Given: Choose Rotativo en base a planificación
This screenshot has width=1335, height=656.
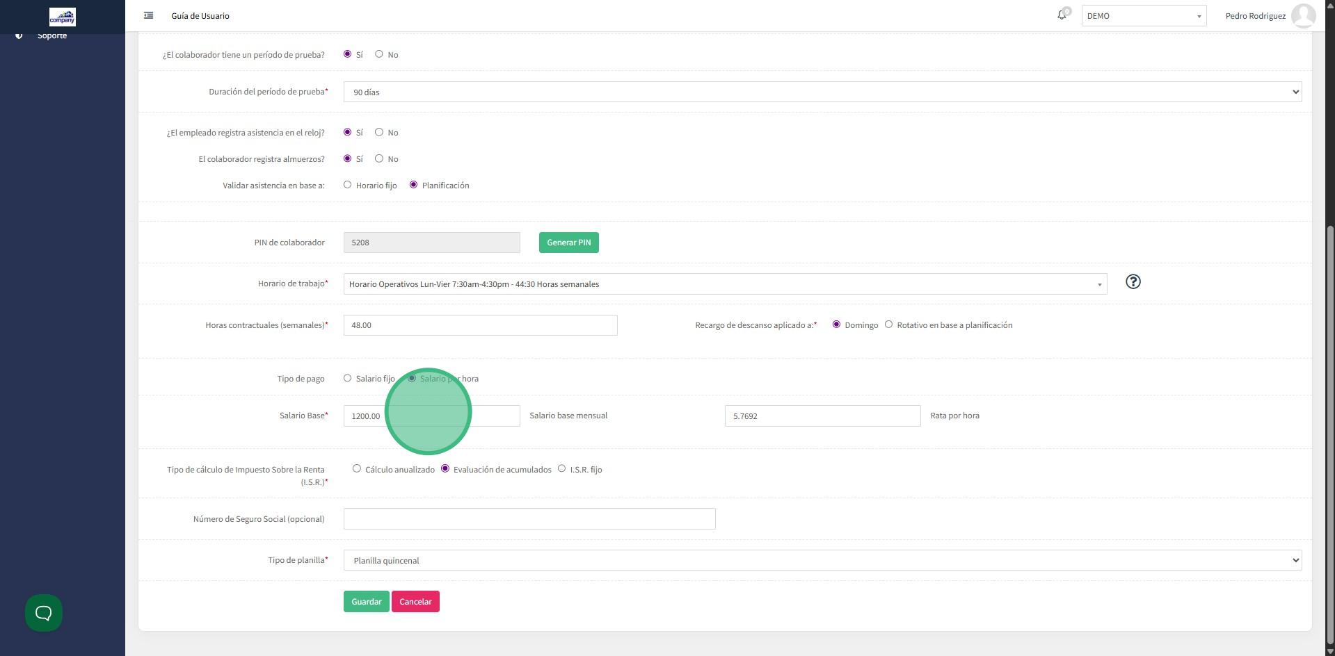Looking at the screenshot, I should coord(888,325).
